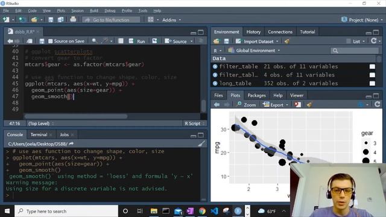Click the editor back navigation arrow
The height and width of the screenshot is (217, 386).
(10, 41)
